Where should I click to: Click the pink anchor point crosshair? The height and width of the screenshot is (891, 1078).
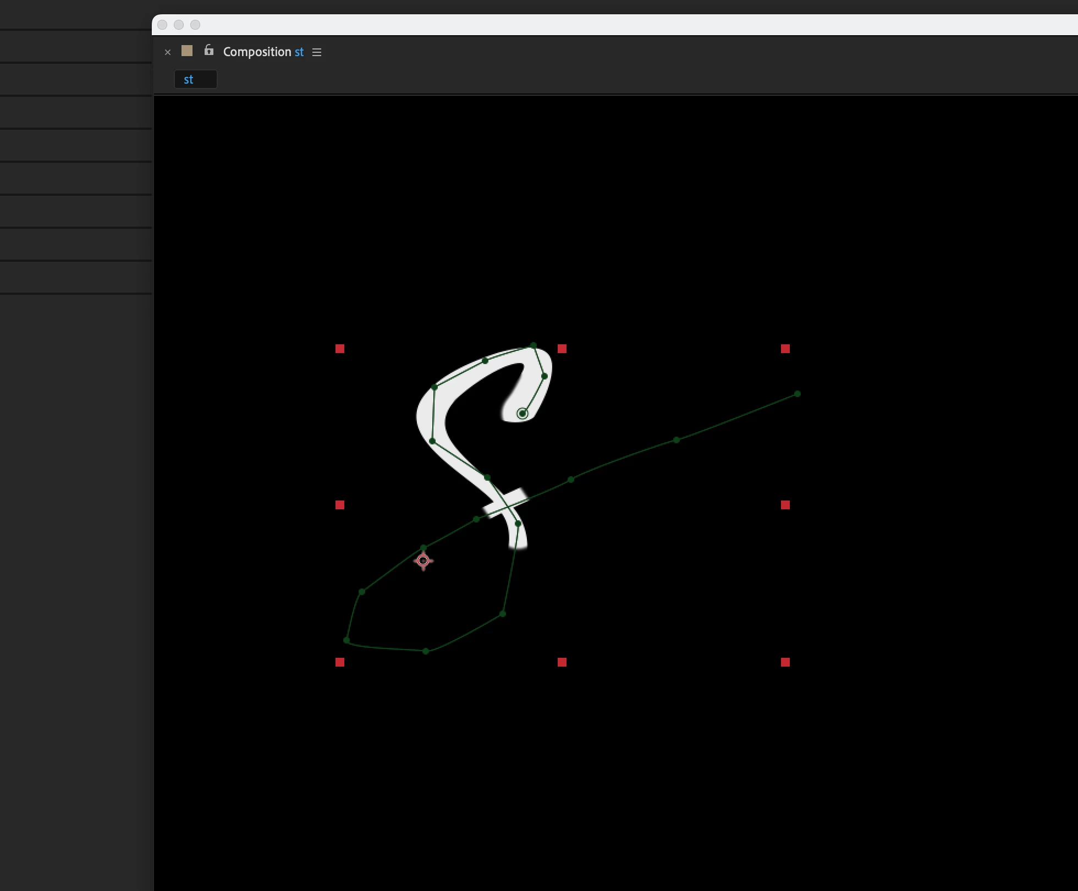click(x=423, y=561)
